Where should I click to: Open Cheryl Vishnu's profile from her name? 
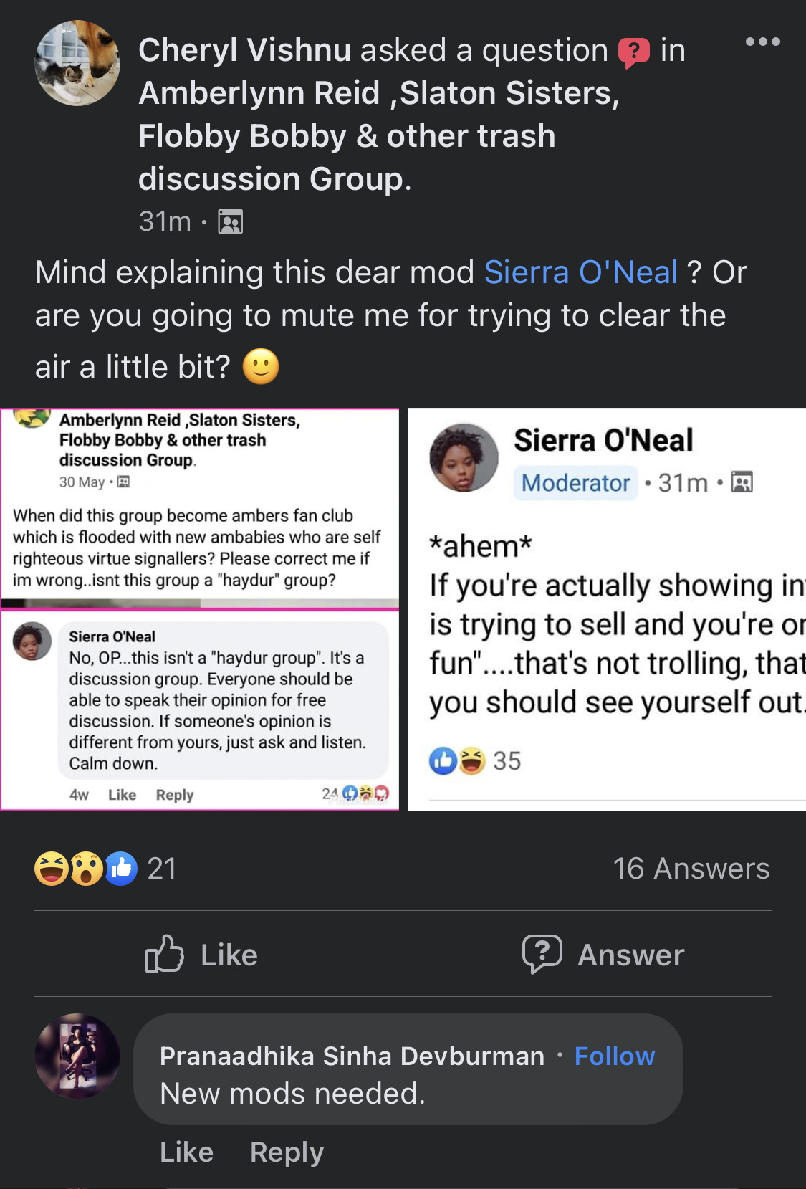click(244, 50)
